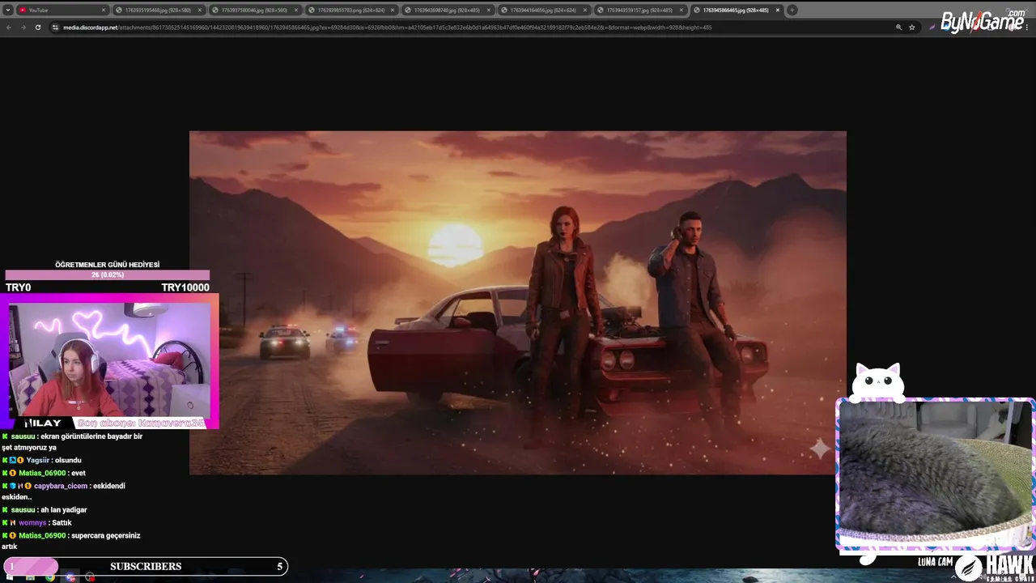Select the active 1763945866465.jpg tab

pyautogui.click(x=736, y=10)
